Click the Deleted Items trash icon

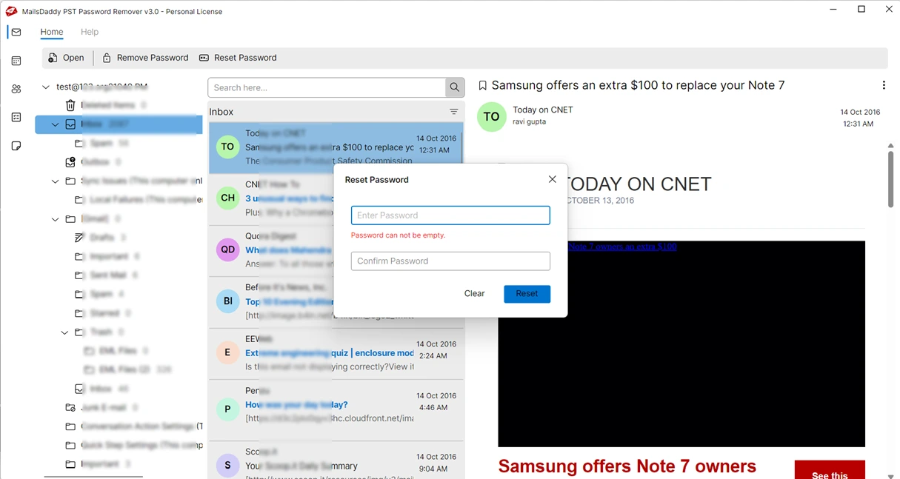[70, 105]
